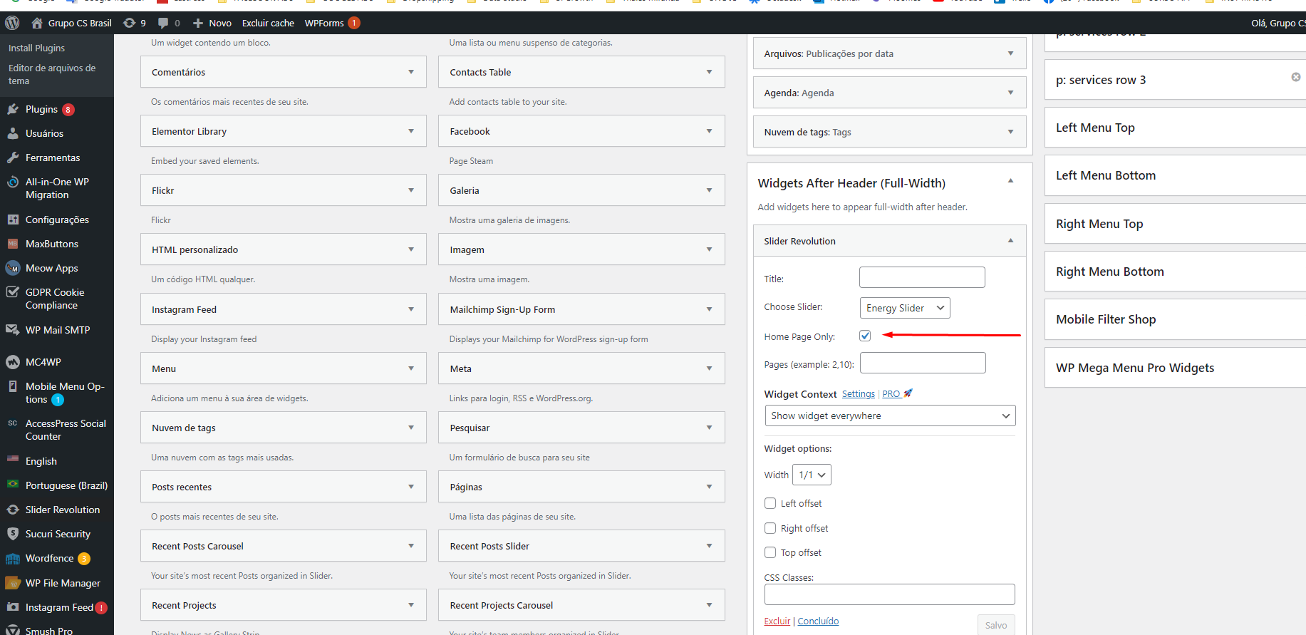Screen dimensions: 1306x635
Task: Click the Mobile Menu Options icon
Action: 12,386
